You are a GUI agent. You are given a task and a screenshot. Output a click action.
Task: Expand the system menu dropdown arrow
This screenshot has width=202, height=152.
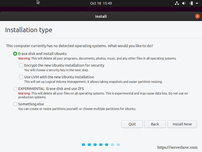coord(197,3)
